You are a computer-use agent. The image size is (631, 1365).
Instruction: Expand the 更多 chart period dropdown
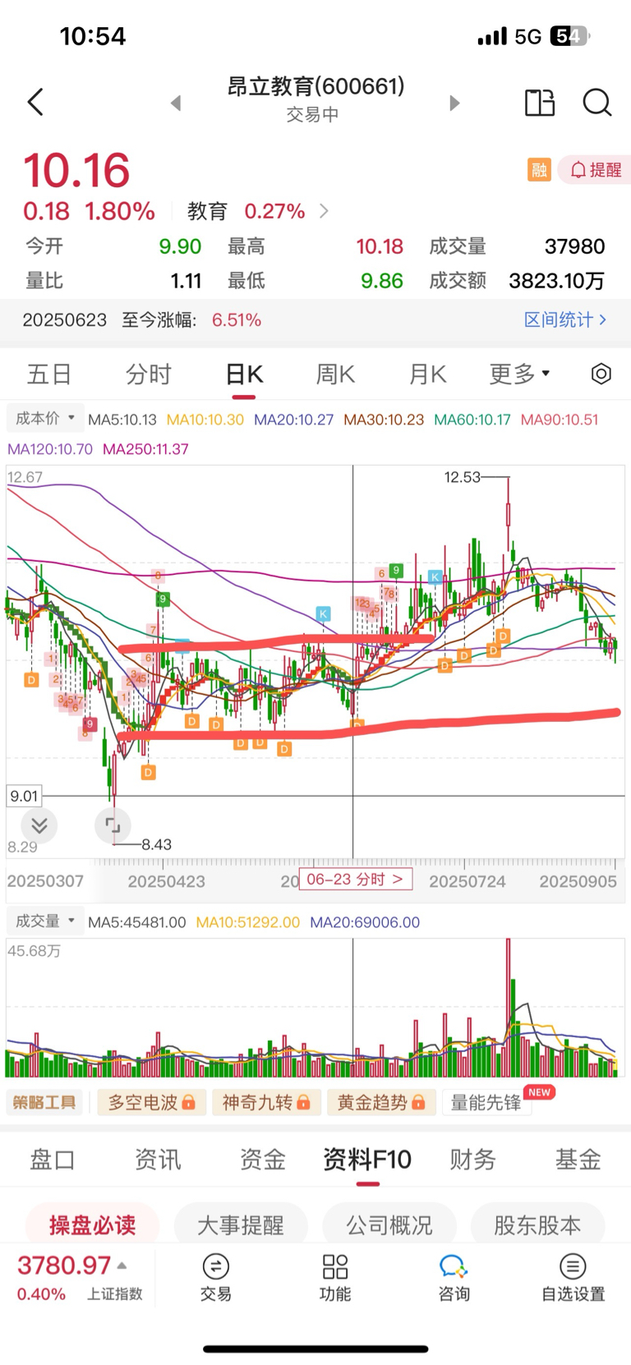[x=519, y=375]
